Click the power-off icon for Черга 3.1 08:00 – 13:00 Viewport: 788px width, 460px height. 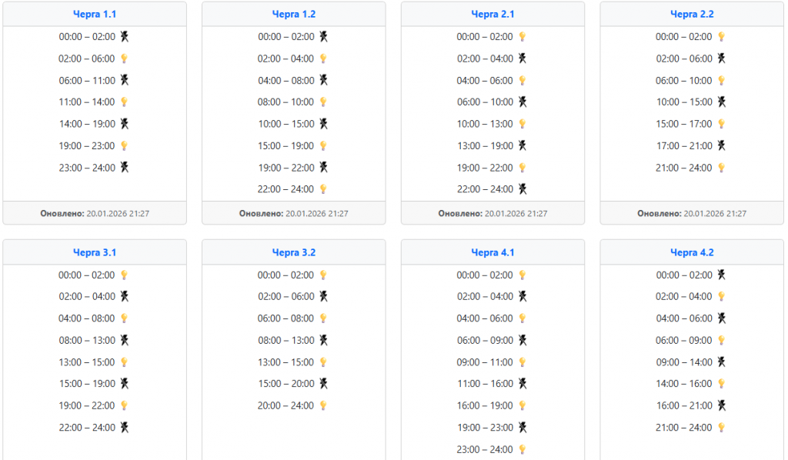[125, 340]
